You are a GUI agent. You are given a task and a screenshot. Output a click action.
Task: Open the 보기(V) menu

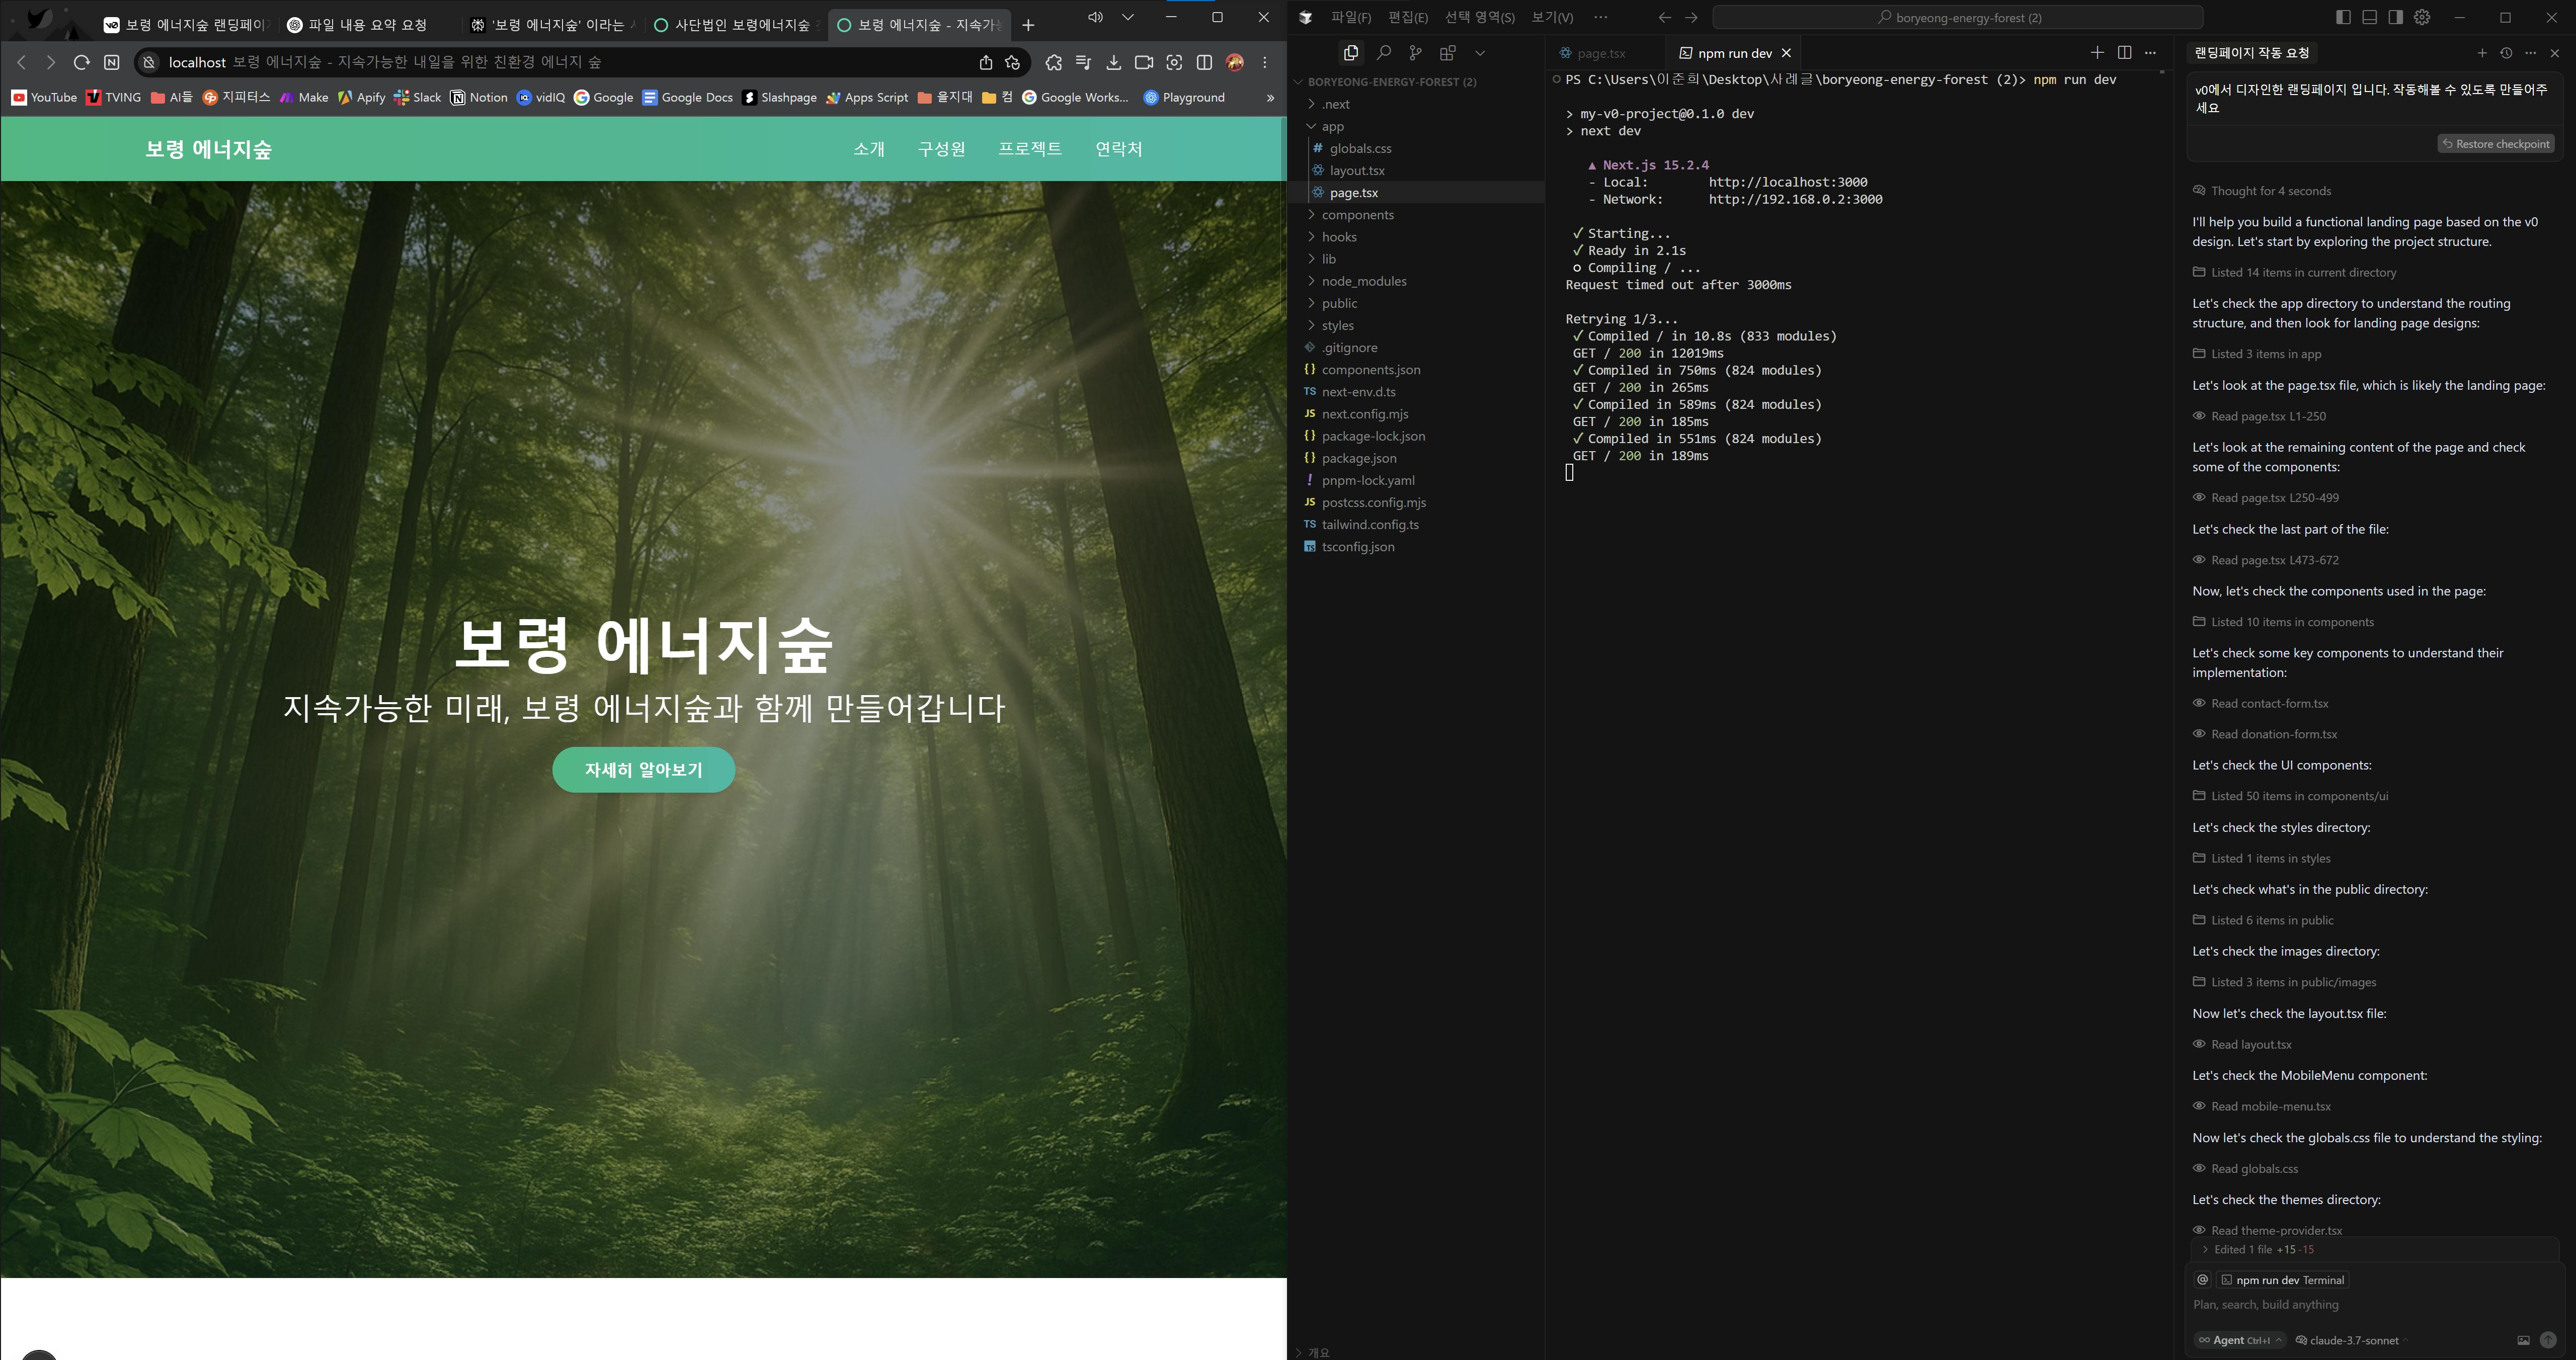pyautogui.click(x=1552, y=17)
